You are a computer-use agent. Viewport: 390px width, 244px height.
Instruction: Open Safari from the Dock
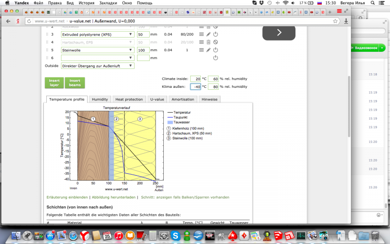tap(73, 236)
